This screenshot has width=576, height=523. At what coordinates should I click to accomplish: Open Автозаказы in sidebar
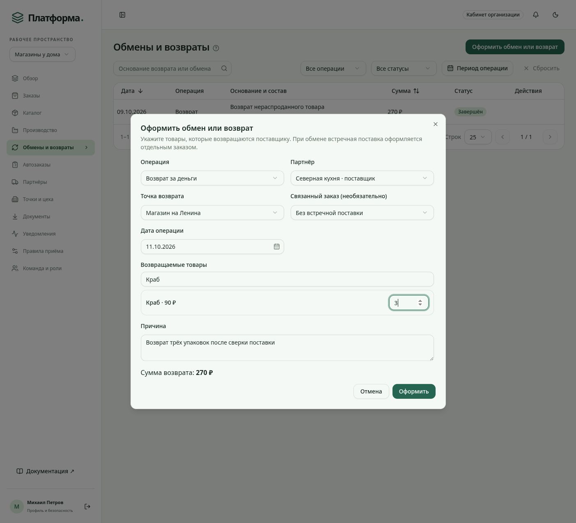pyautogui.click(x=50, y=165)
